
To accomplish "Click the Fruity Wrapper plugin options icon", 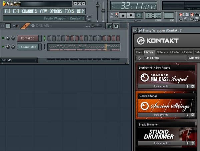I will click(140, 30).
